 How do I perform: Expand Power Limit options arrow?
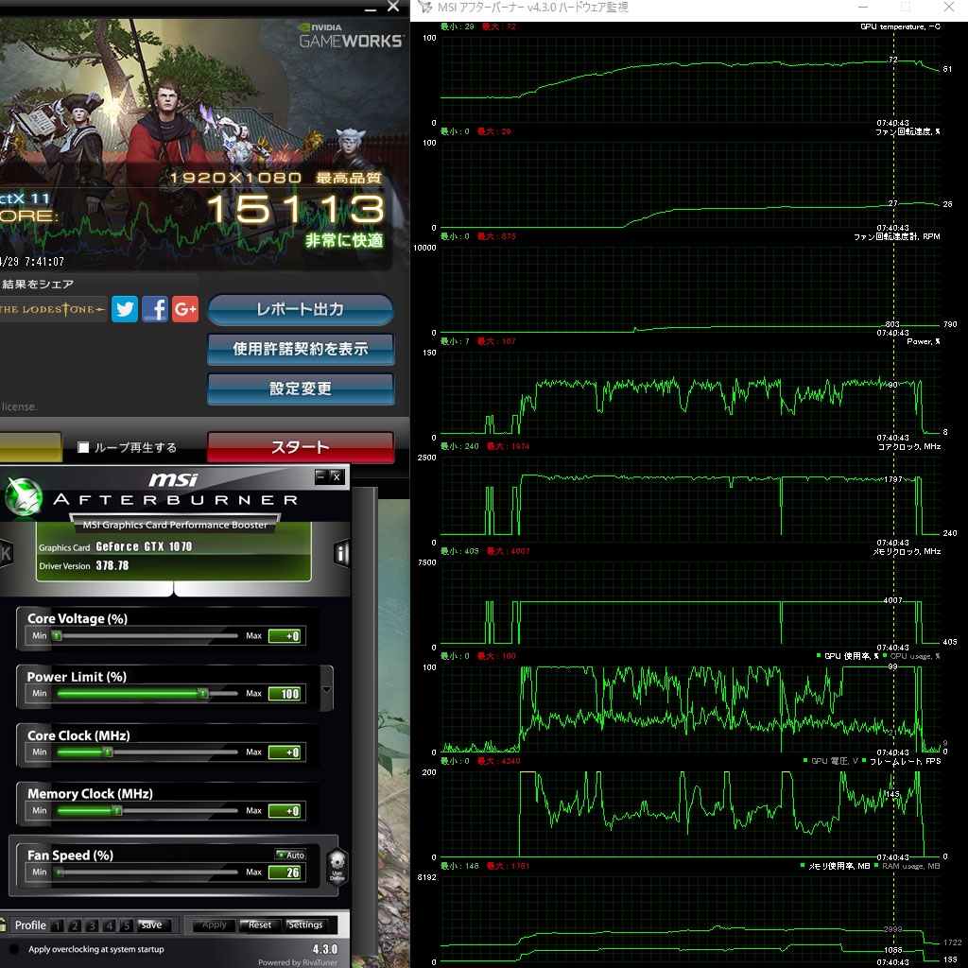(326, 689)
